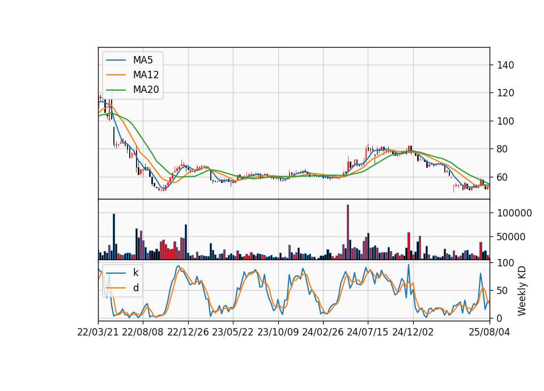Click the 24/07/15 date tick label
This screenshot has height=391, width=544.
[368, 332]
